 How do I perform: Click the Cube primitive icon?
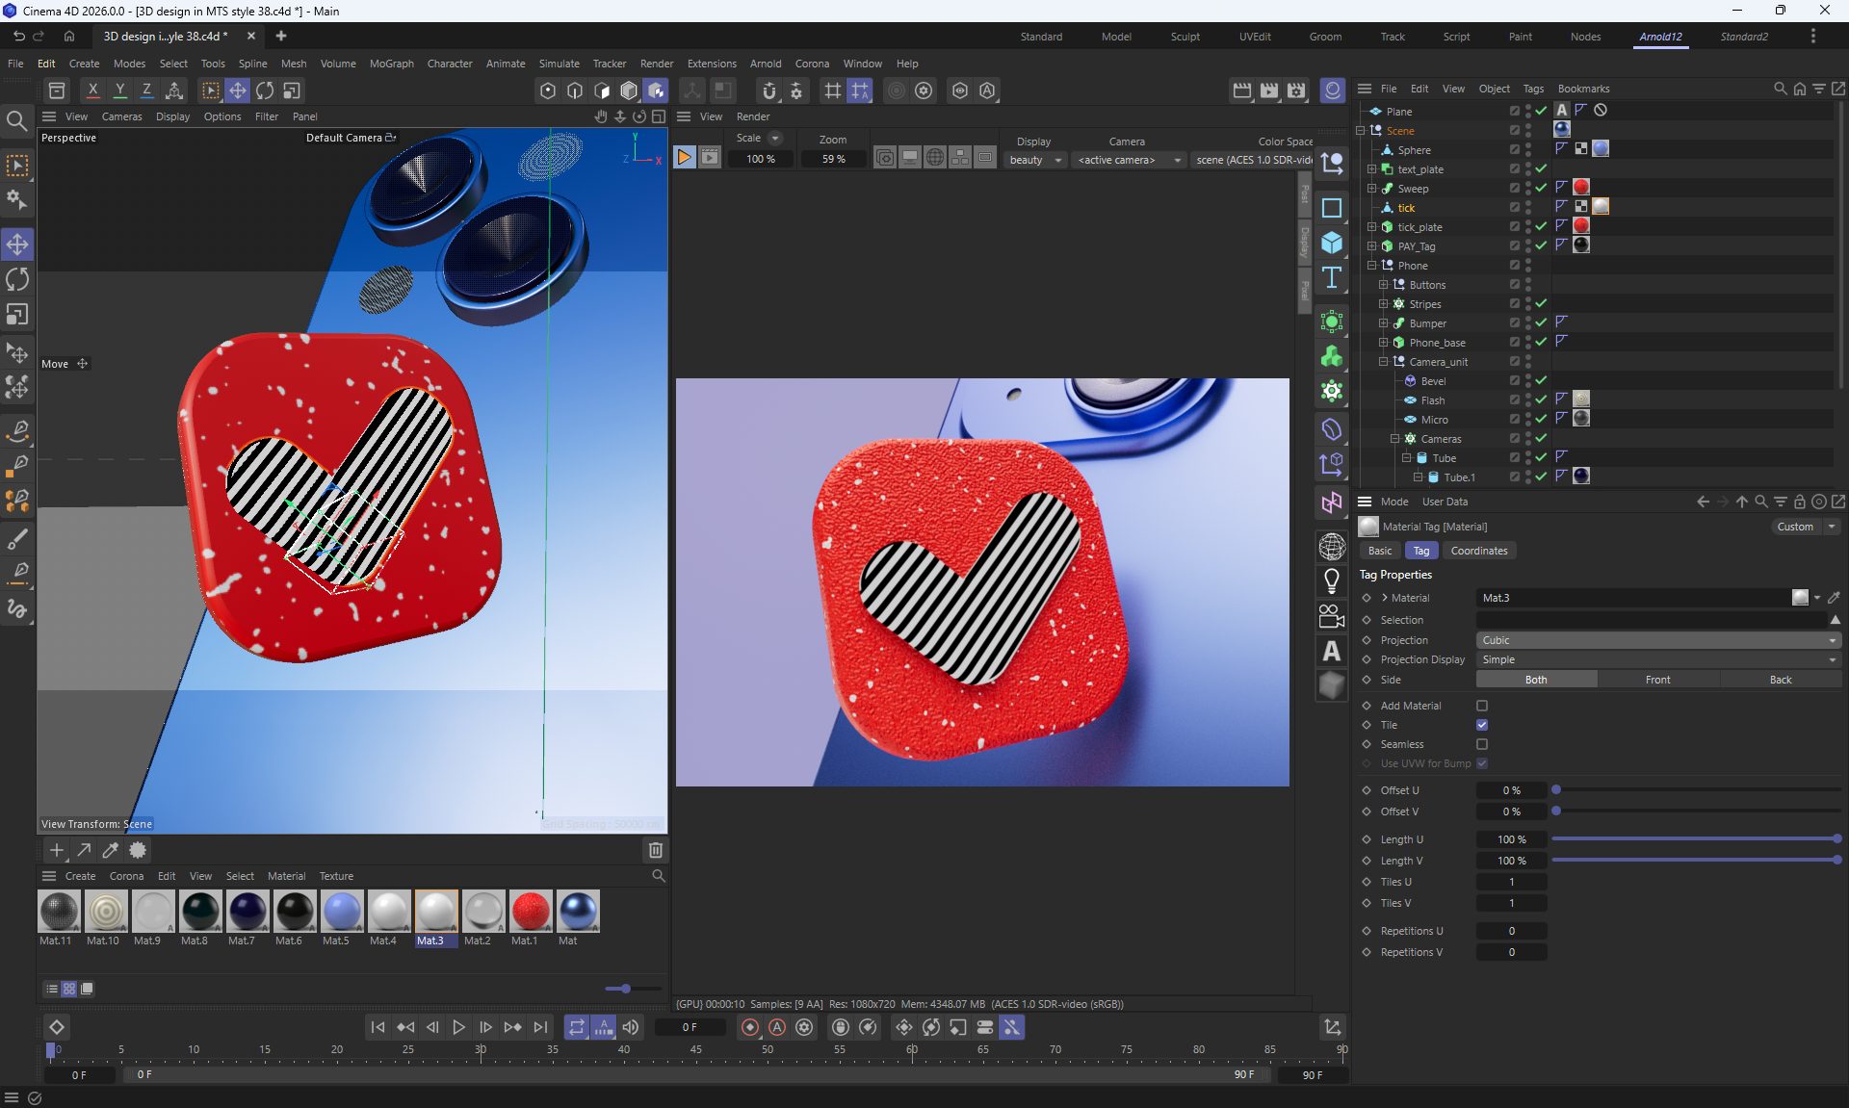point(1332,243)
